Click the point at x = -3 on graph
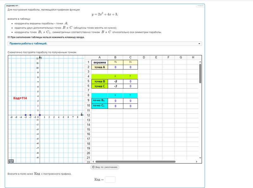The width and height of the screenshot is (253, 188). click(26, 115)
